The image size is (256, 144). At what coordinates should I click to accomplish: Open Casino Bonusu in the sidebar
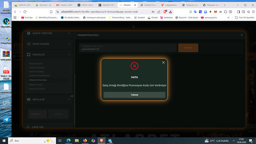coord(37,68)
